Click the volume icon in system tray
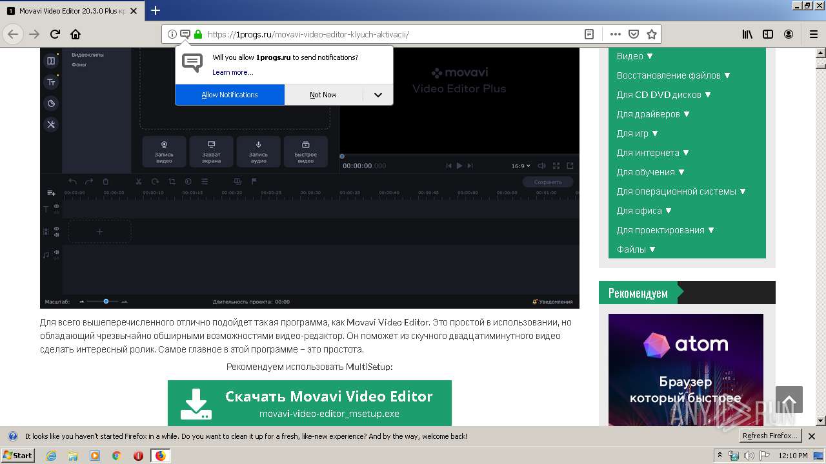Screen dimensions: 826x464 [749, 456]
